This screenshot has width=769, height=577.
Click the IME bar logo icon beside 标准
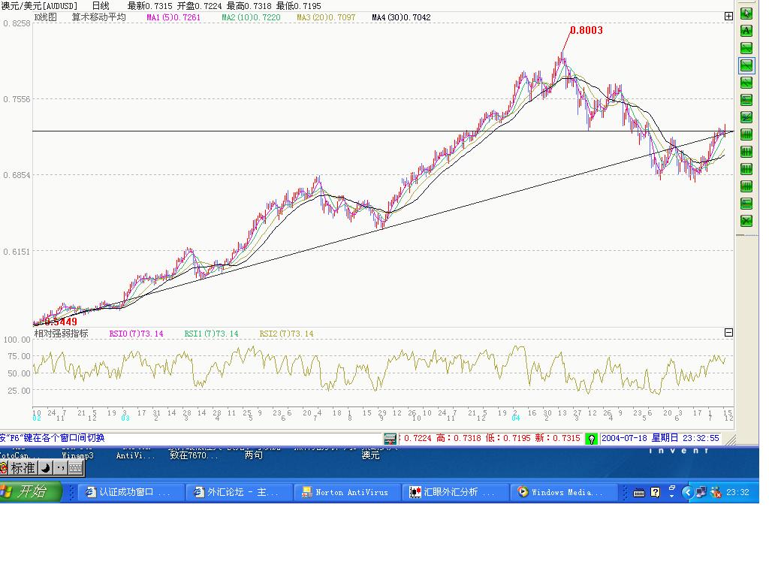4,468
